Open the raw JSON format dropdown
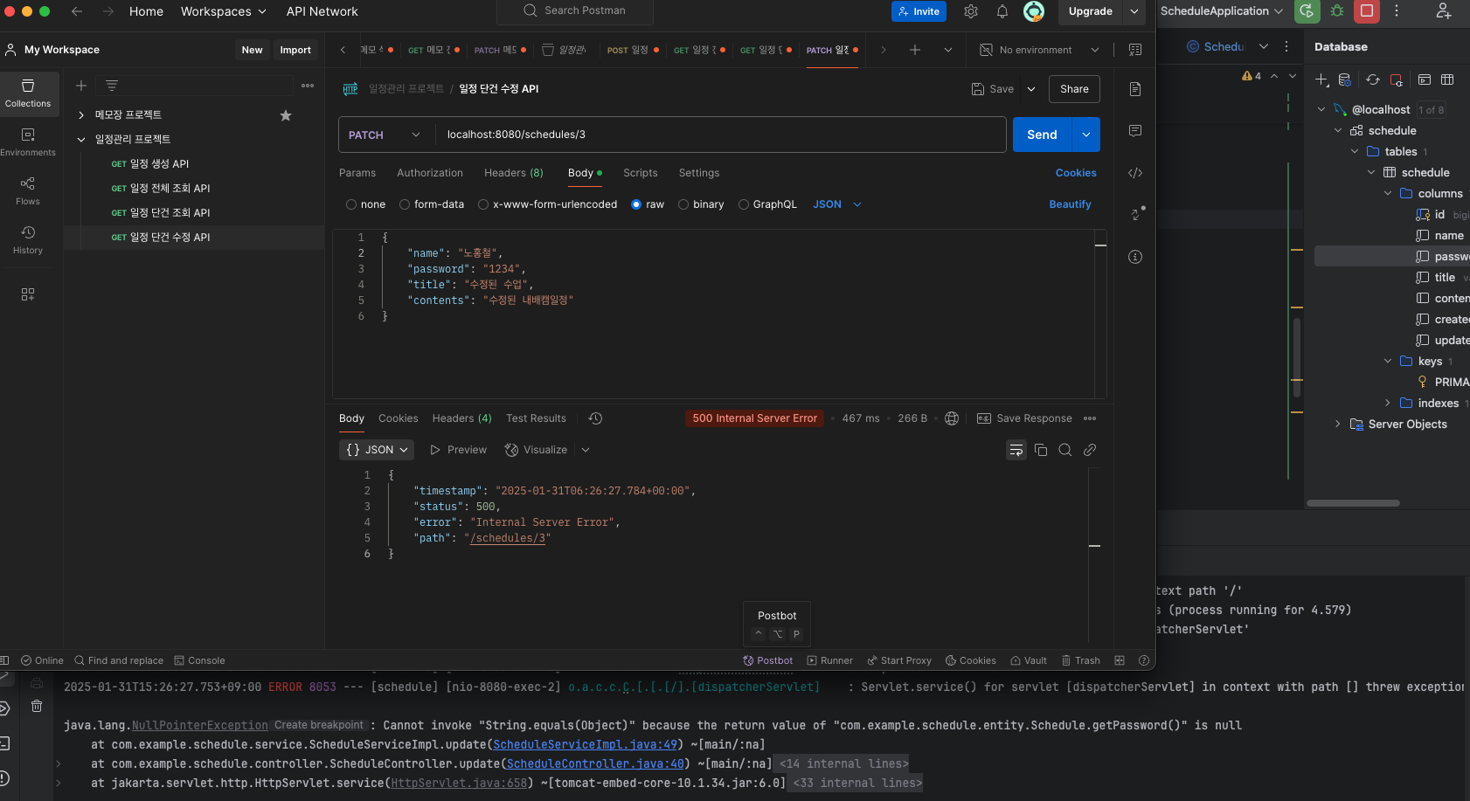The image size is (1470, 801). click(837, 204)
